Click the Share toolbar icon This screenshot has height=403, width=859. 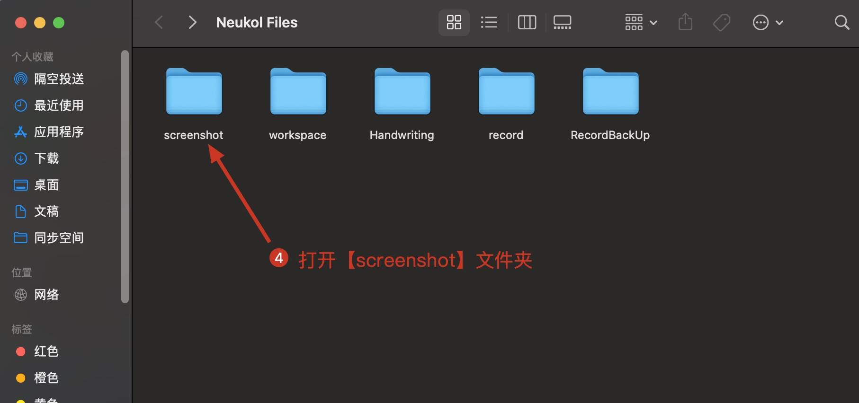coord(685,22)
